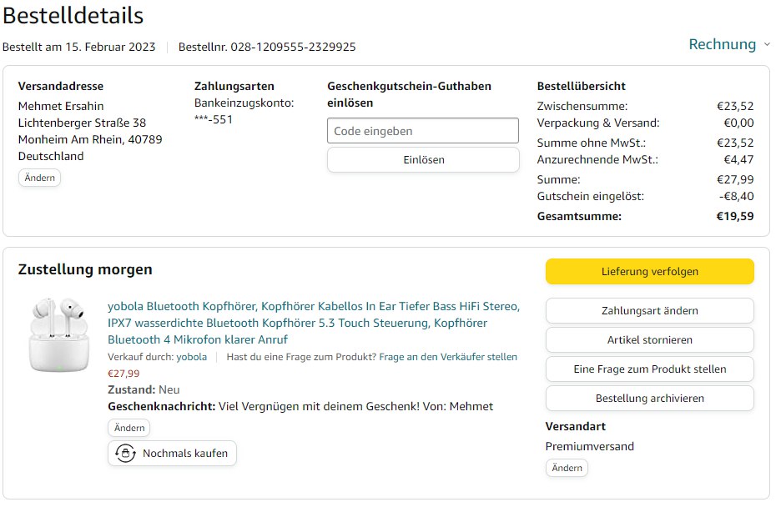Click the Rechnung dropdown chevron arrow
Image resolution: width=781 pixels, height=507 pixels.
(x=767, y=45)
